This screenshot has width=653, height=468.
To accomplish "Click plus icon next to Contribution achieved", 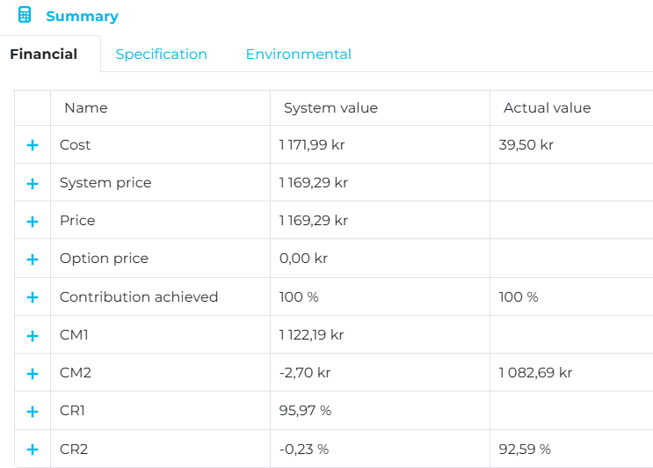I will [33, 297].
